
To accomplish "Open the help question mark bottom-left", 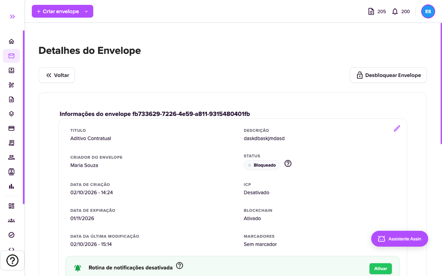I will 13,260.
